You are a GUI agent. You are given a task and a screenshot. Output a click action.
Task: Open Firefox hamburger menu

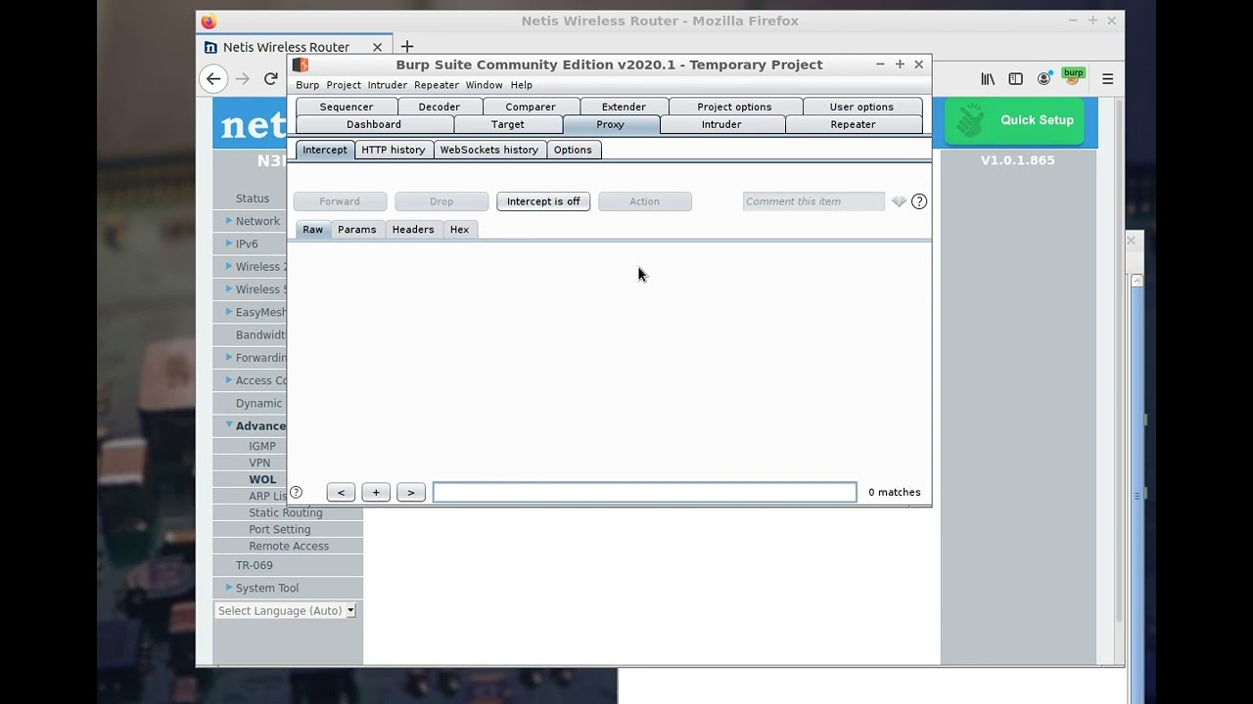(x=1107, y=79)
